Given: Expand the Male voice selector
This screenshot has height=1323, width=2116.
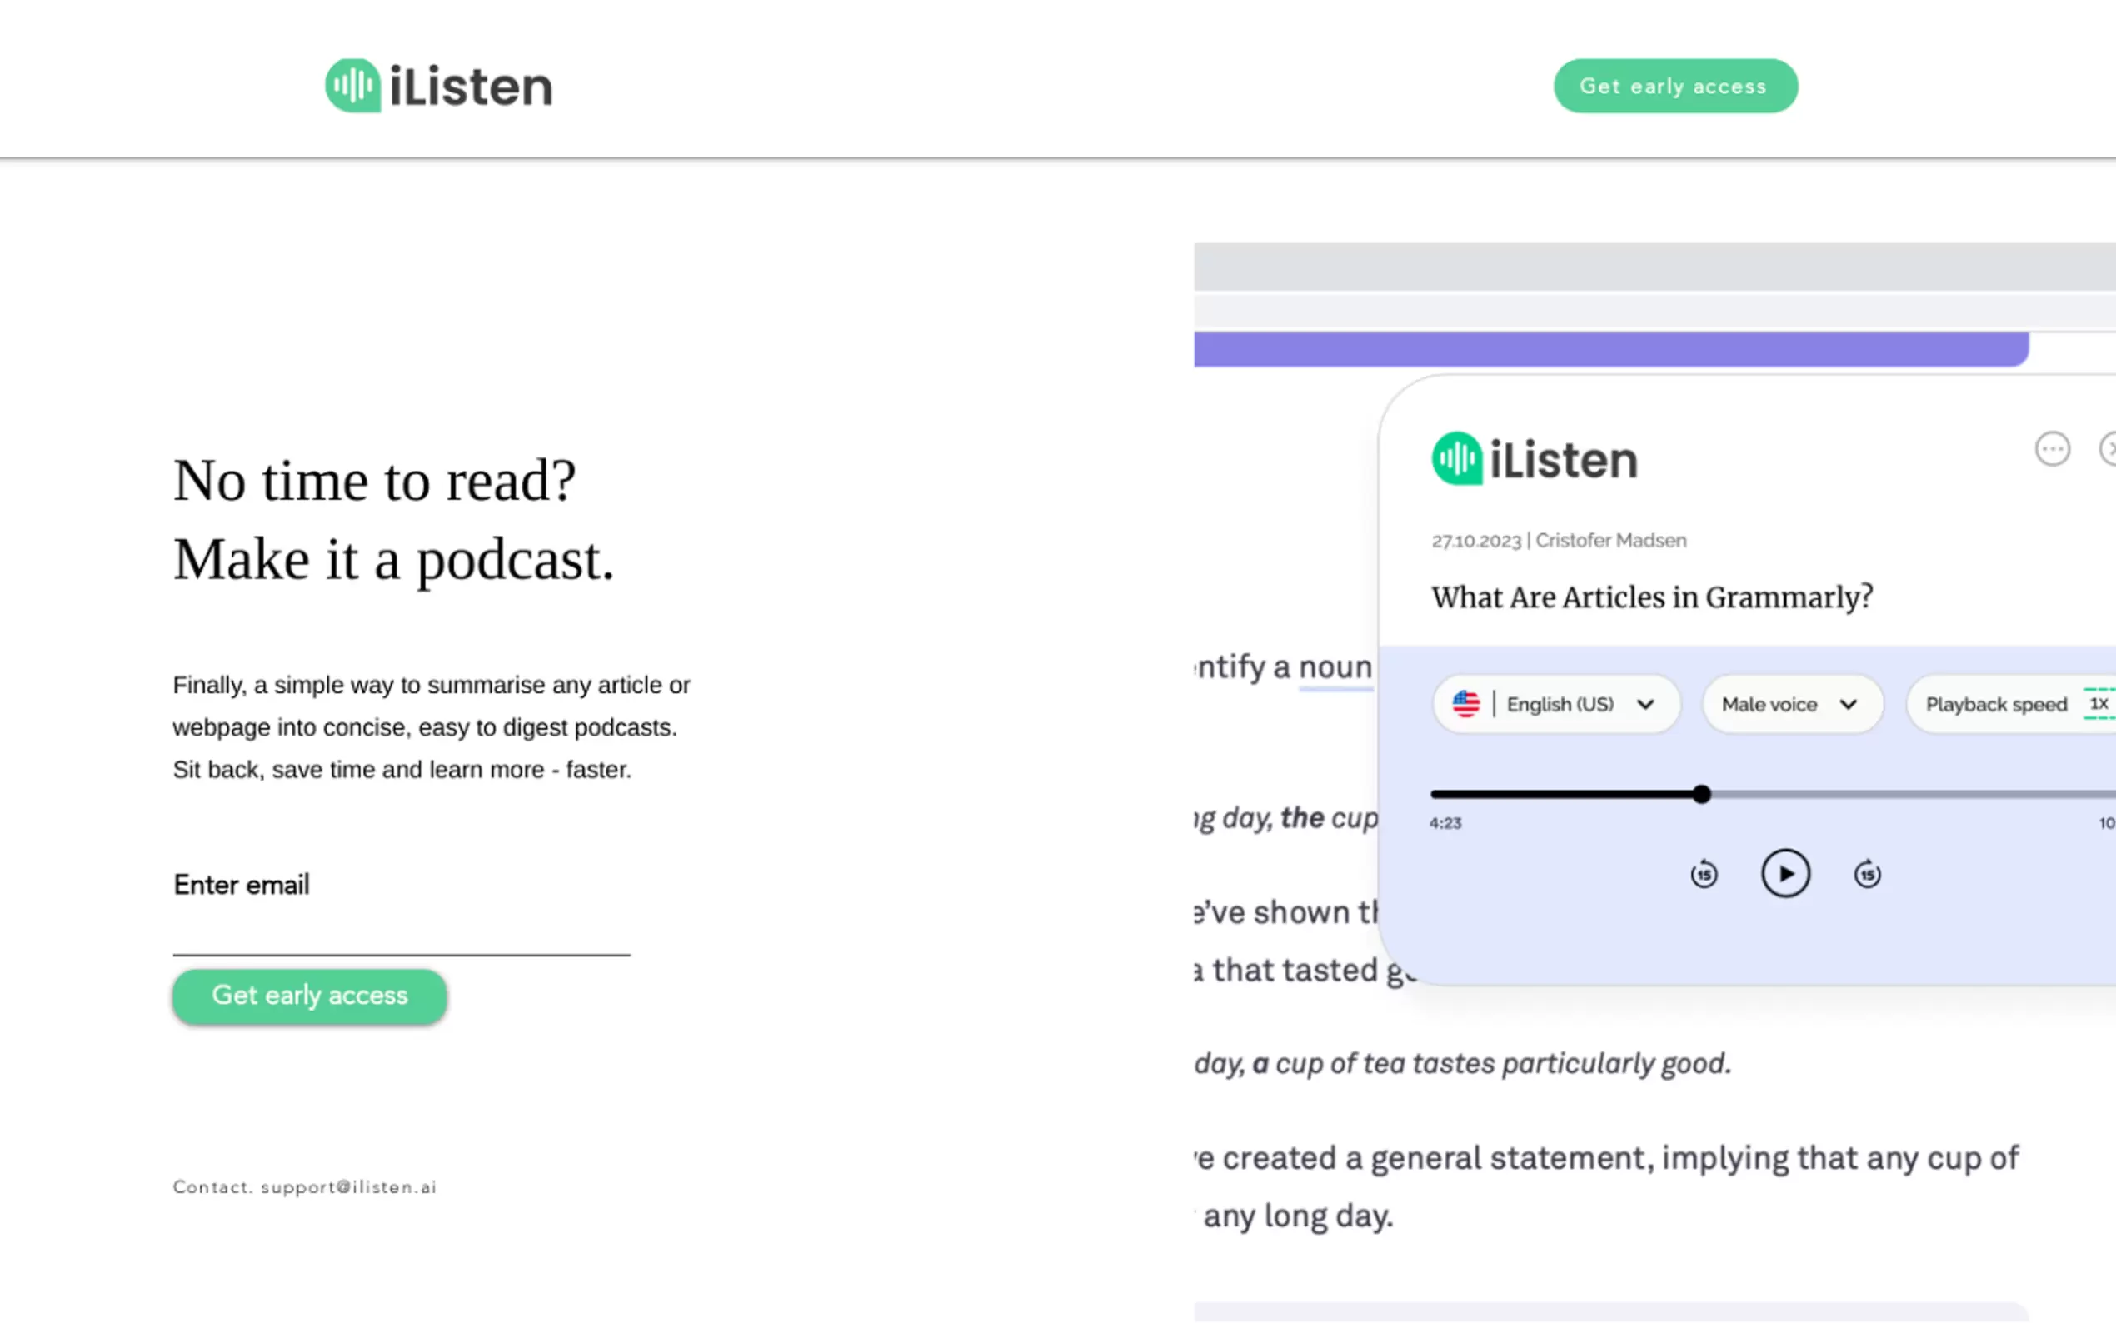Looking at the screenshot, I should [1791, 704].
